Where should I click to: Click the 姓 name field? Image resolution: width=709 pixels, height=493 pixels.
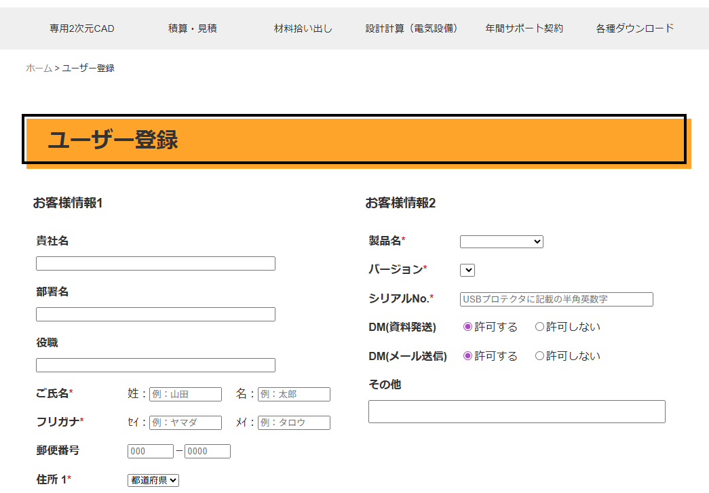185,394
